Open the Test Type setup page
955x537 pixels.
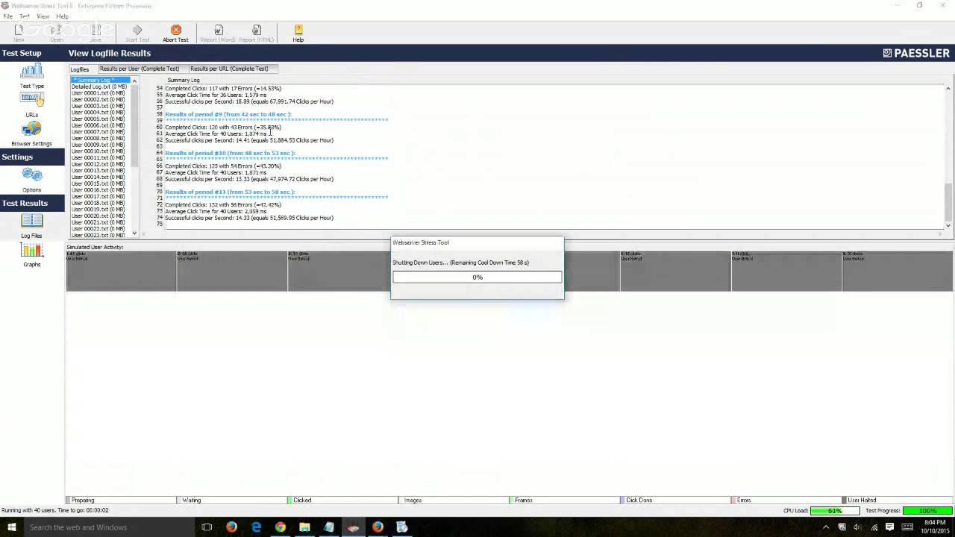tap(32, 76)
